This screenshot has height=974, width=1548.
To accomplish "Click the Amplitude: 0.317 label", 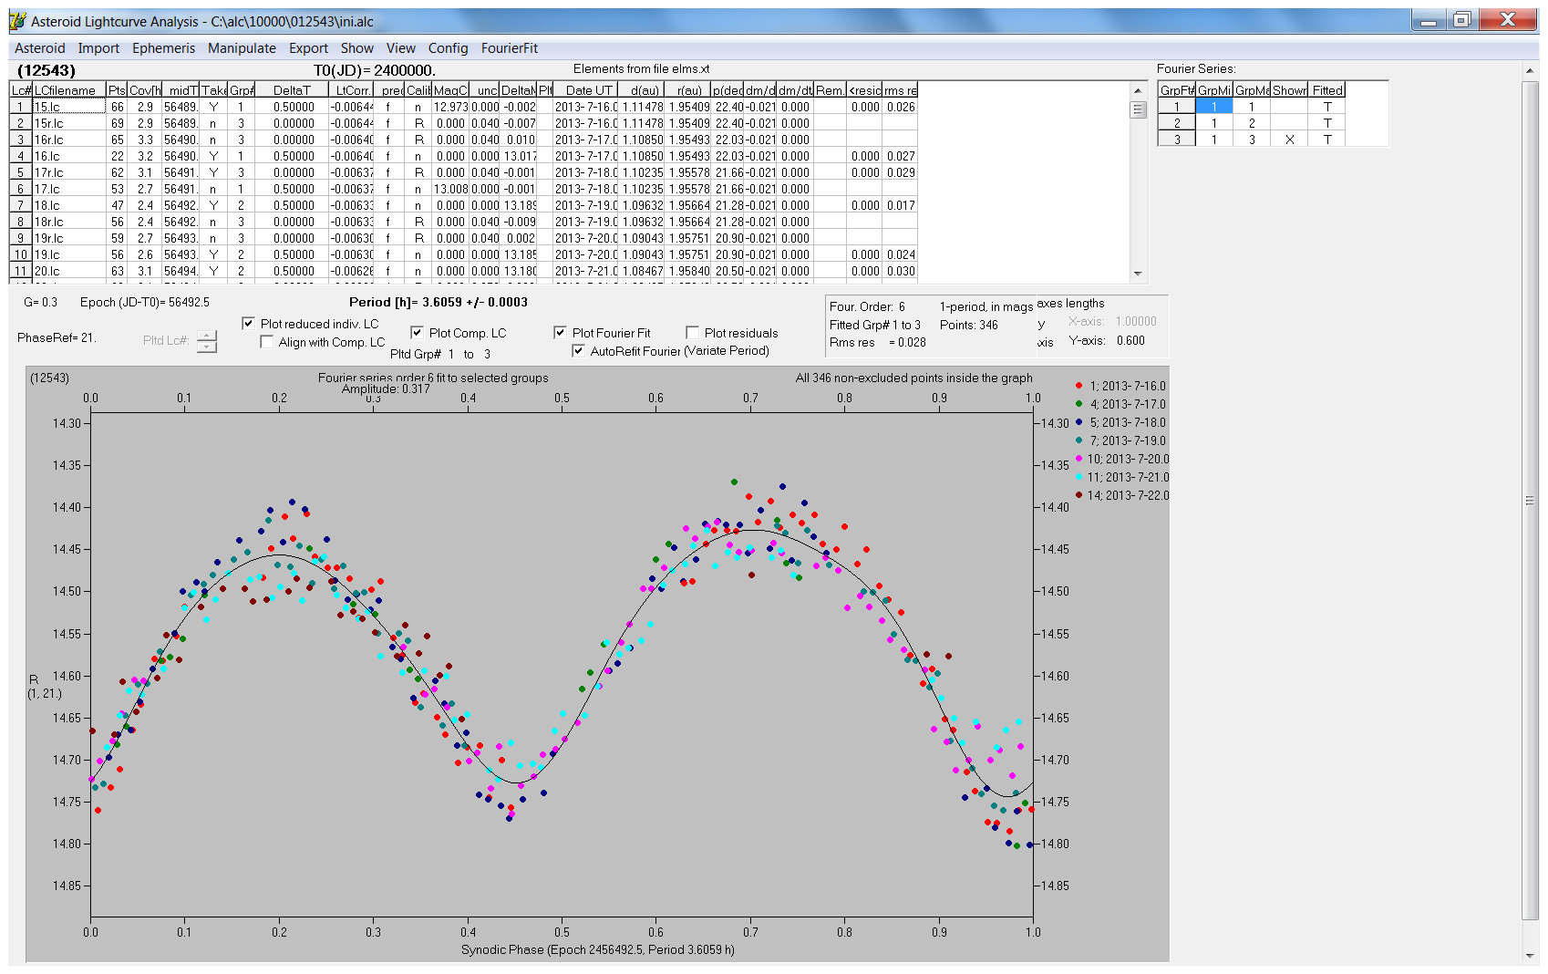I will [x=386, y=389].
